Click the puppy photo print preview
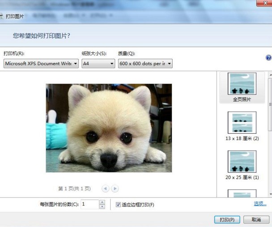This screenshot has height=227, width=272. (109, 128)
